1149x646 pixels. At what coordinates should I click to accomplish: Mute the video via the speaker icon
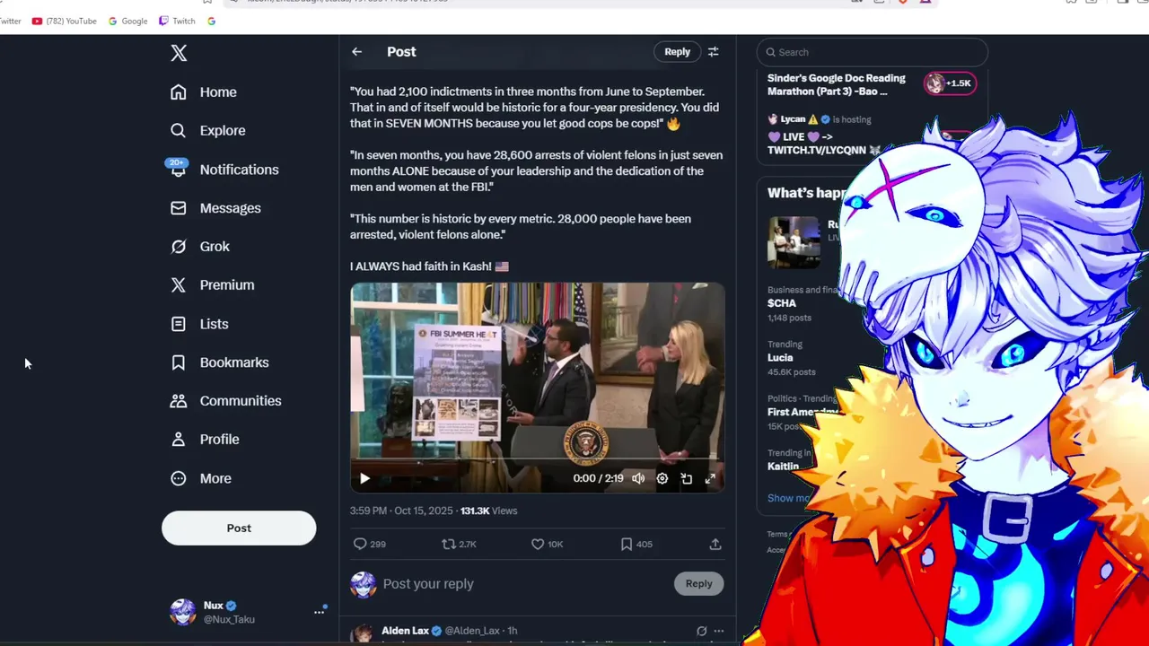coord(638,478)
